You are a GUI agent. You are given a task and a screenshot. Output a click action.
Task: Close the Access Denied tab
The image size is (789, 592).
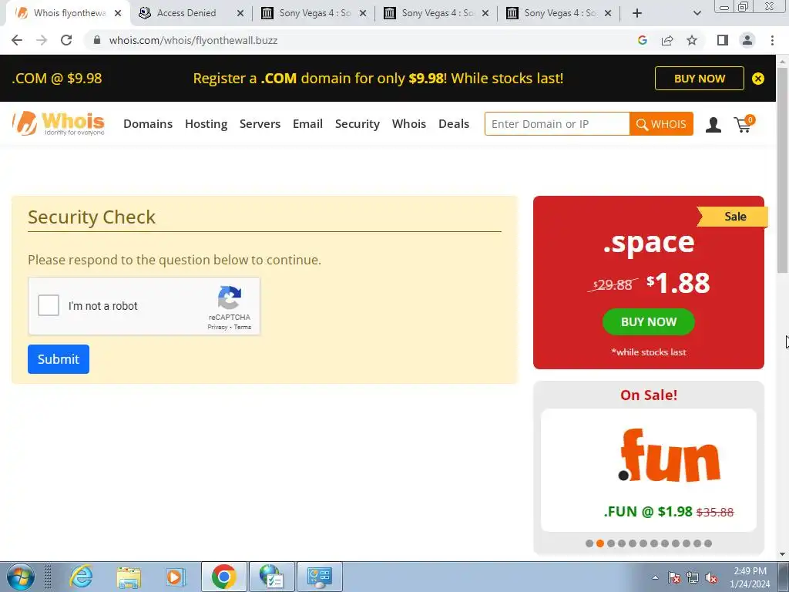point(240,13)
